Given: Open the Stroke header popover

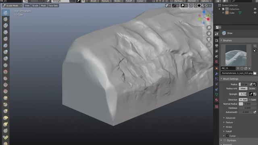Looking at the screenshot, I should tap(118, 1).
